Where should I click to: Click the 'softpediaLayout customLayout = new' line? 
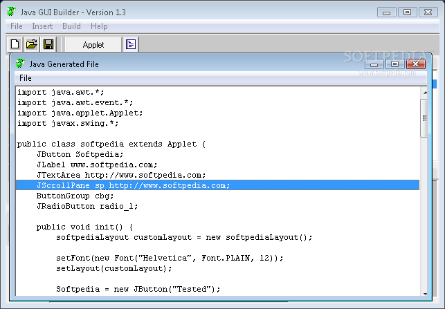click(184, 237)
